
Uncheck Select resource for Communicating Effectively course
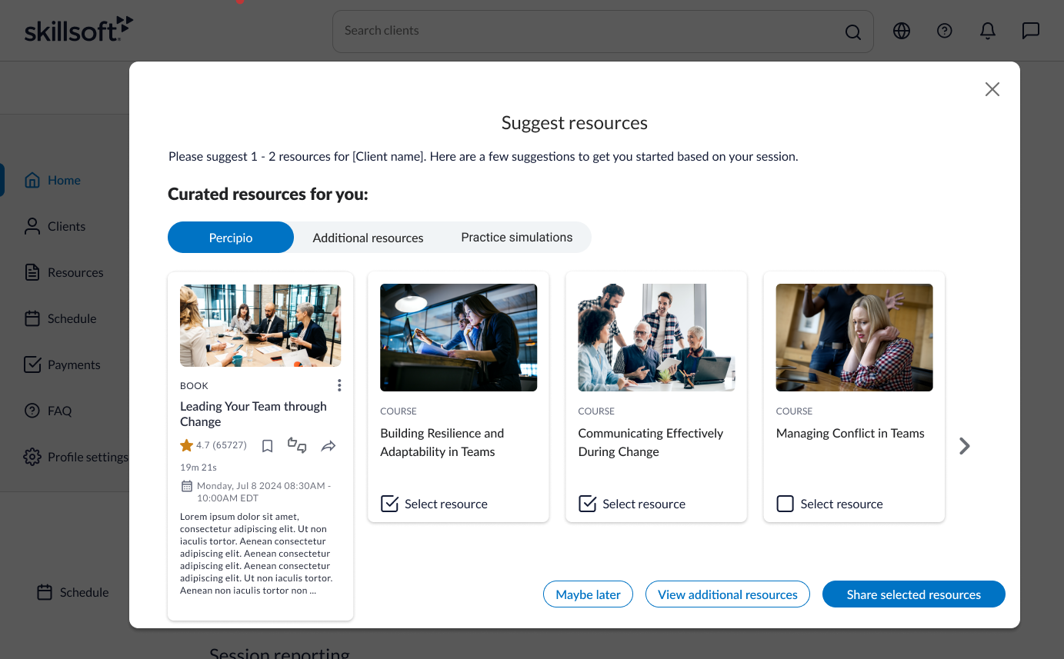click(588, 504)
